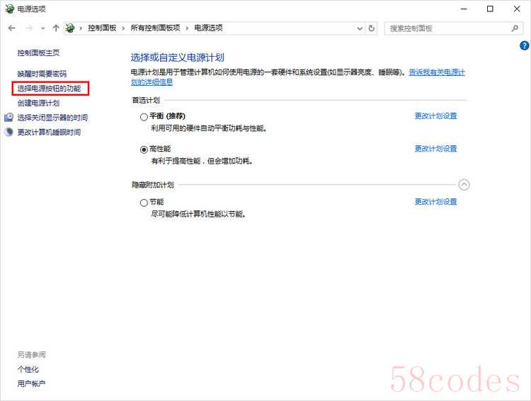Click the refresh button in address bar

(372, 28)
